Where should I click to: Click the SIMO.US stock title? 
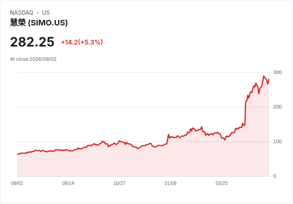click(x=39, y=23)
